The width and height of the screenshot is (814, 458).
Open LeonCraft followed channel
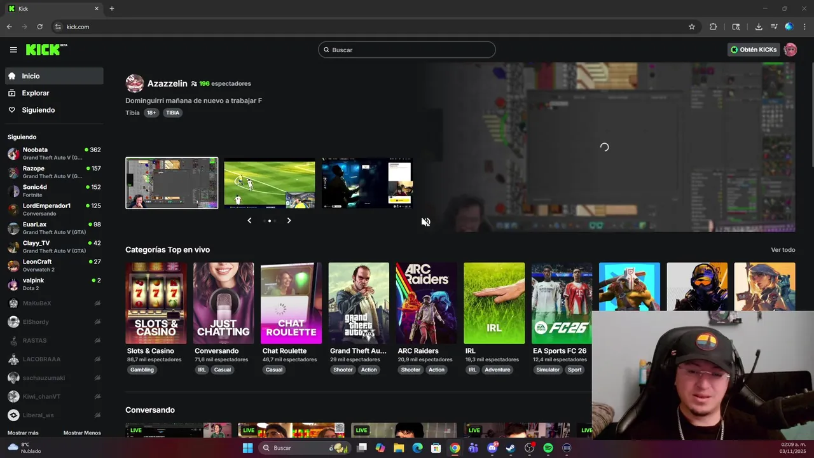(54, 266)
